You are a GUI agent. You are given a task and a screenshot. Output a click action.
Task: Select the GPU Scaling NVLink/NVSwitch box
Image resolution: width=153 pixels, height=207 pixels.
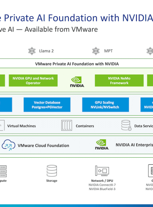click(106, 105)
